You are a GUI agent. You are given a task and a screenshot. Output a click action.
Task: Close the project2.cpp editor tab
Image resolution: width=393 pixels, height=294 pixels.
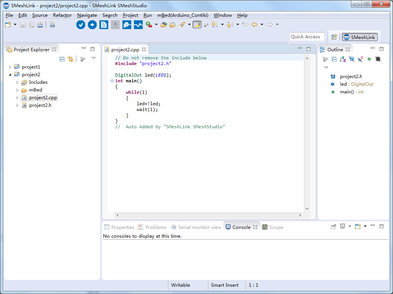coord(144,49)
